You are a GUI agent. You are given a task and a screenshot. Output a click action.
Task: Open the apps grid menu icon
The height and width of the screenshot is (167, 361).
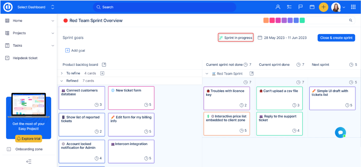coord(353,7)
